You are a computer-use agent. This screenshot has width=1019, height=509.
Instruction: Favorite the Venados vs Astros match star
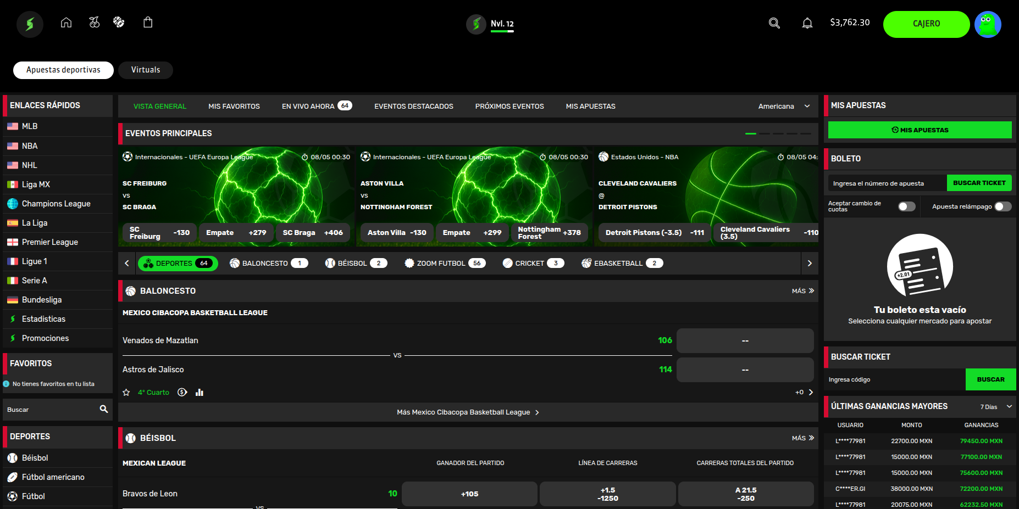(x=126, y=393)
